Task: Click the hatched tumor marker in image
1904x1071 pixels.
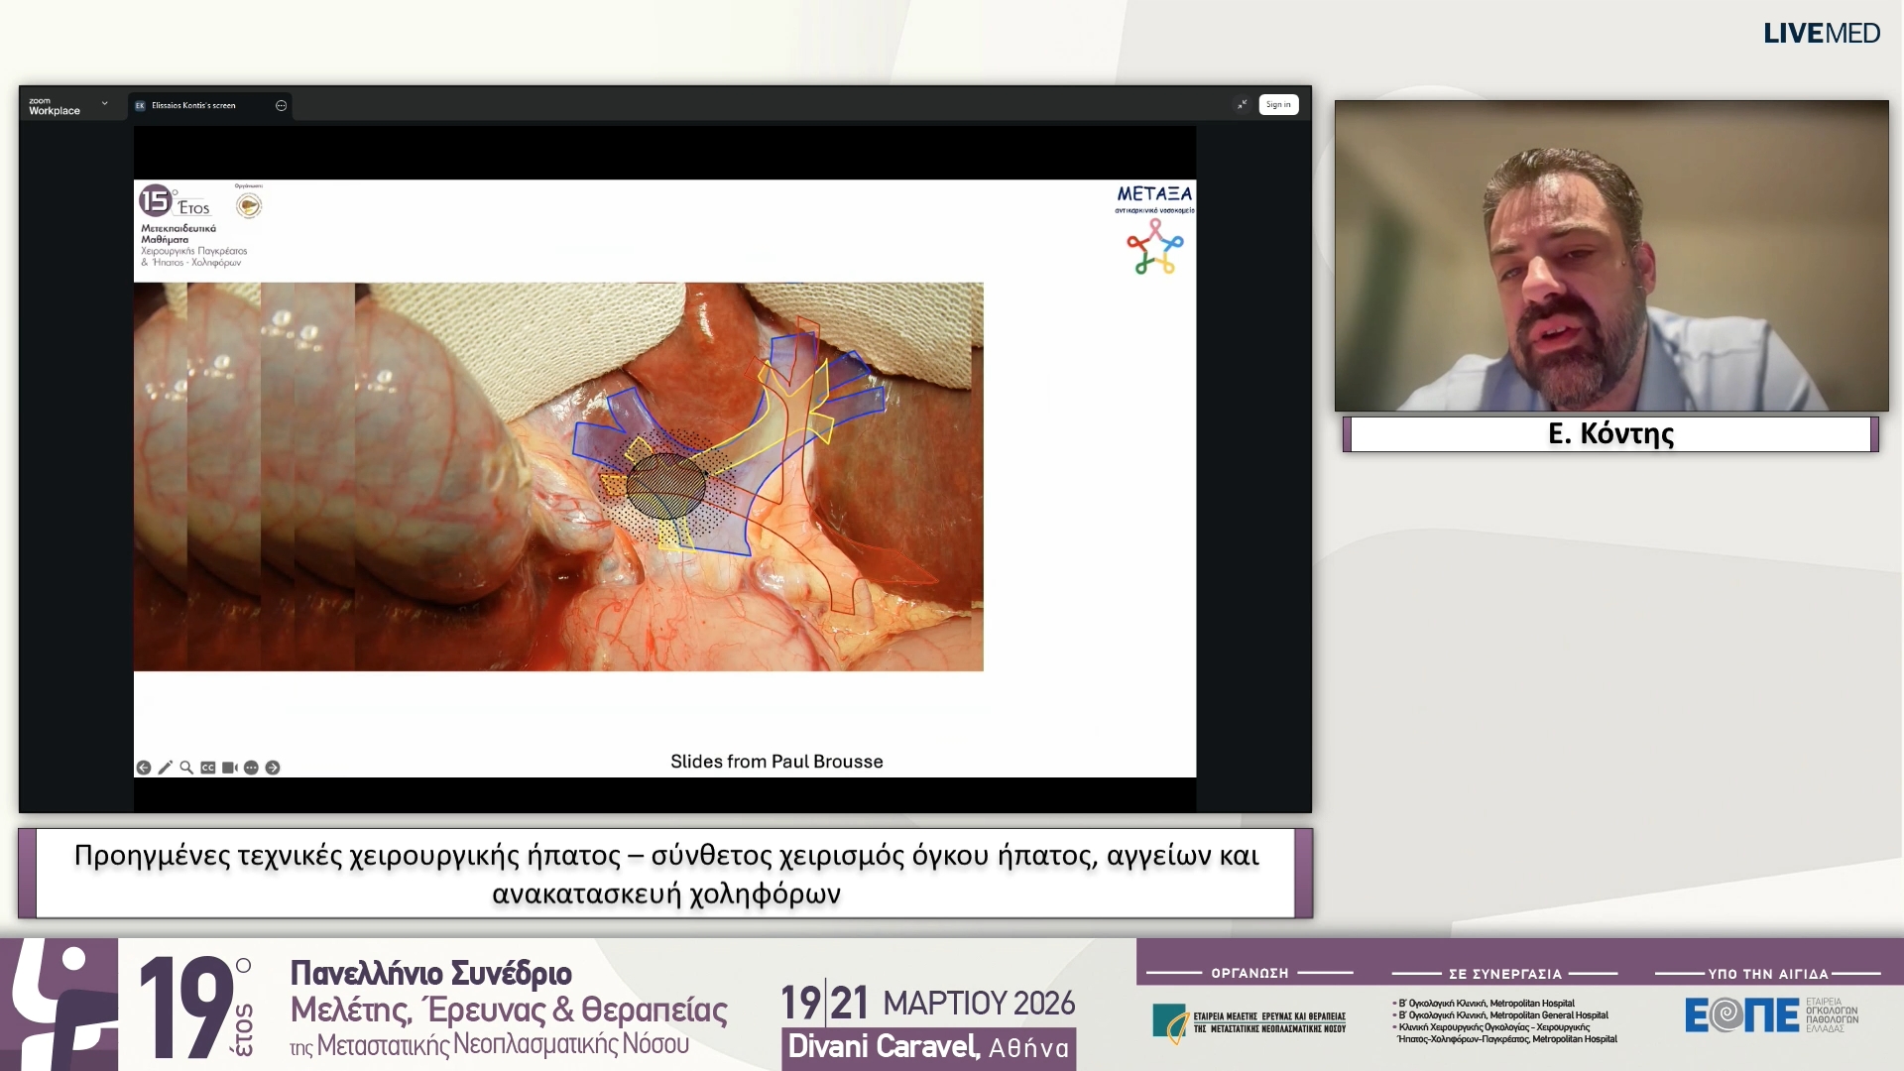Action: coord(666,487)
